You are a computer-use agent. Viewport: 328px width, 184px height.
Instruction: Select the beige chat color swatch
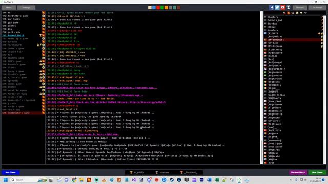(x=150, y=8)
